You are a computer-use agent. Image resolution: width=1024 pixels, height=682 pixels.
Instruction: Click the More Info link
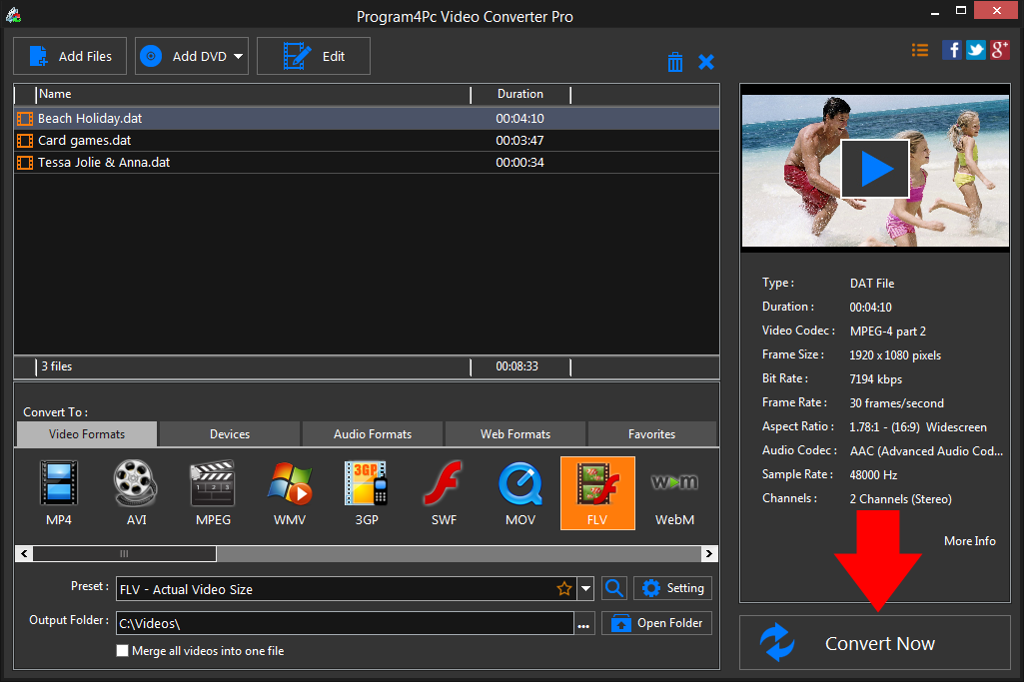969,540
